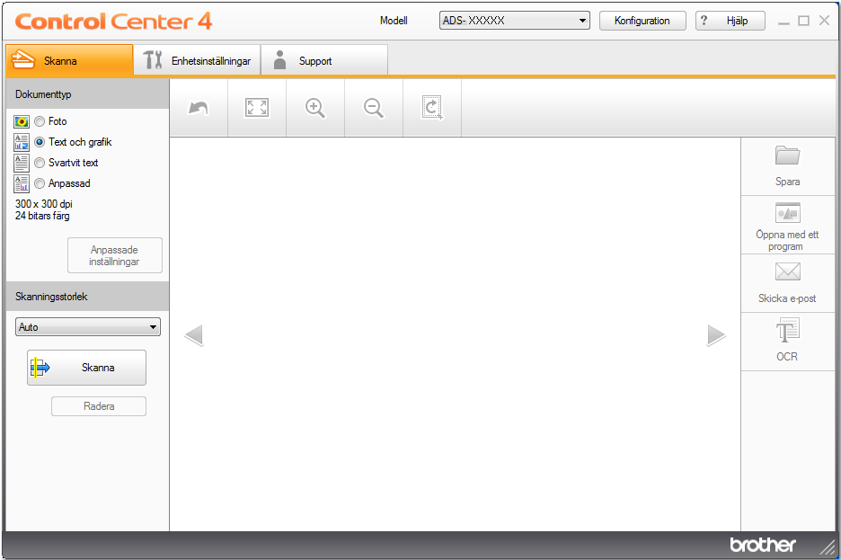
Task: Click the Brother logo in status bar
Action: click(763, 545)
